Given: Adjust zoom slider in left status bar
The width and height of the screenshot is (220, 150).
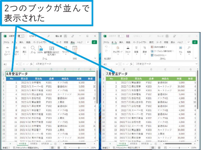Looking at the screenshot, I should 79,148.
